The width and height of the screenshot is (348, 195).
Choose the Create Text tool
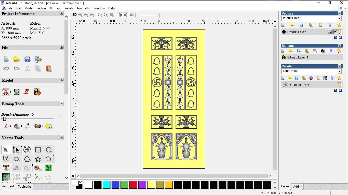[x=6, y=168]
